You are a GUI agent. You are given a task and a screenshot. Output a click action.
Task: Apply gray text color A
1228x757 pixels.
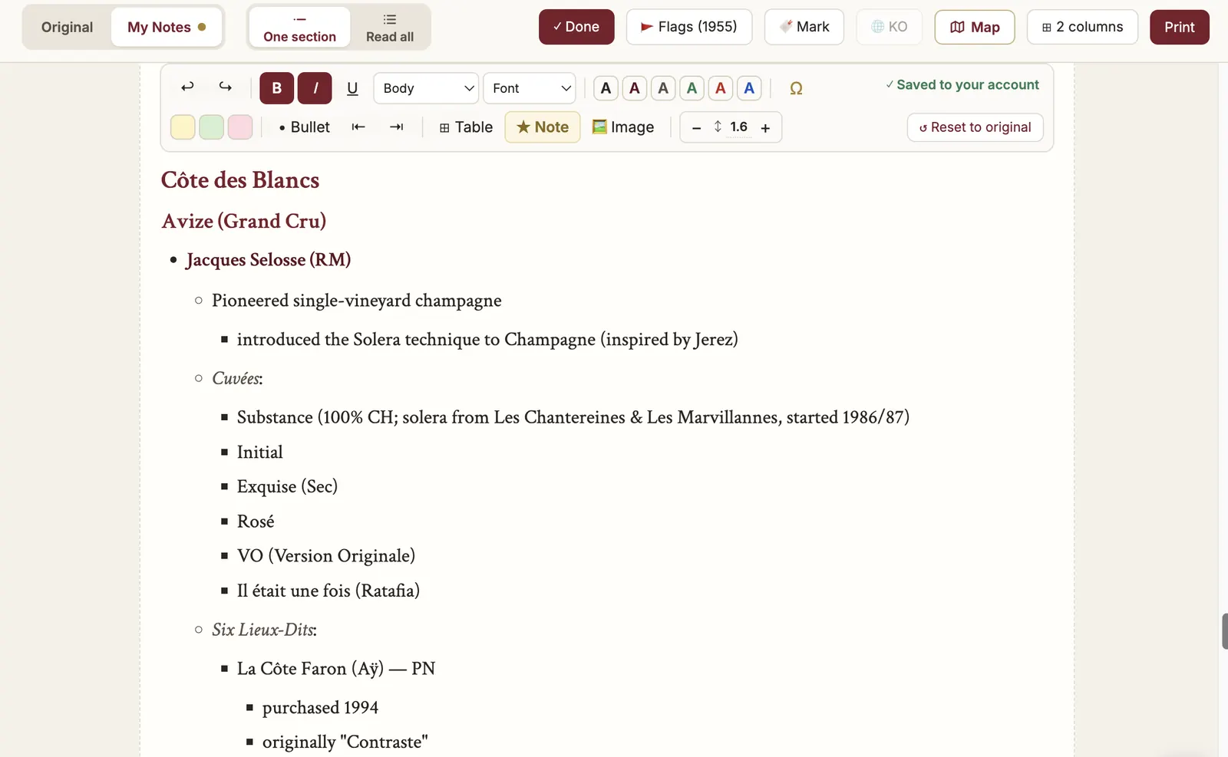tap(663, 88)
